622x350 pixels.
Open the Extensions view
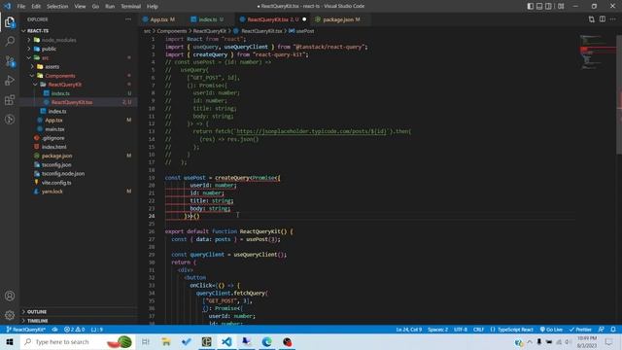(10, 100)
